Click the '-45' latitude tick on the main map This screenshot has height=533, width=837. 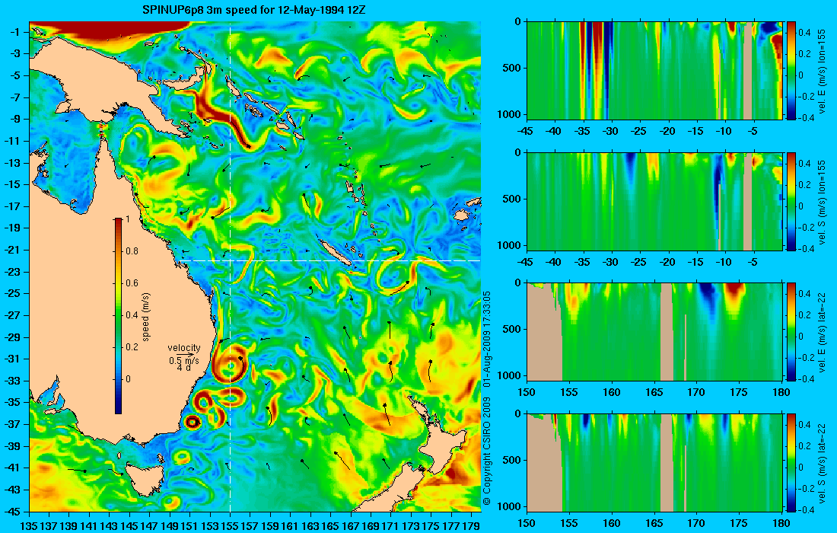tap(12, 511)
